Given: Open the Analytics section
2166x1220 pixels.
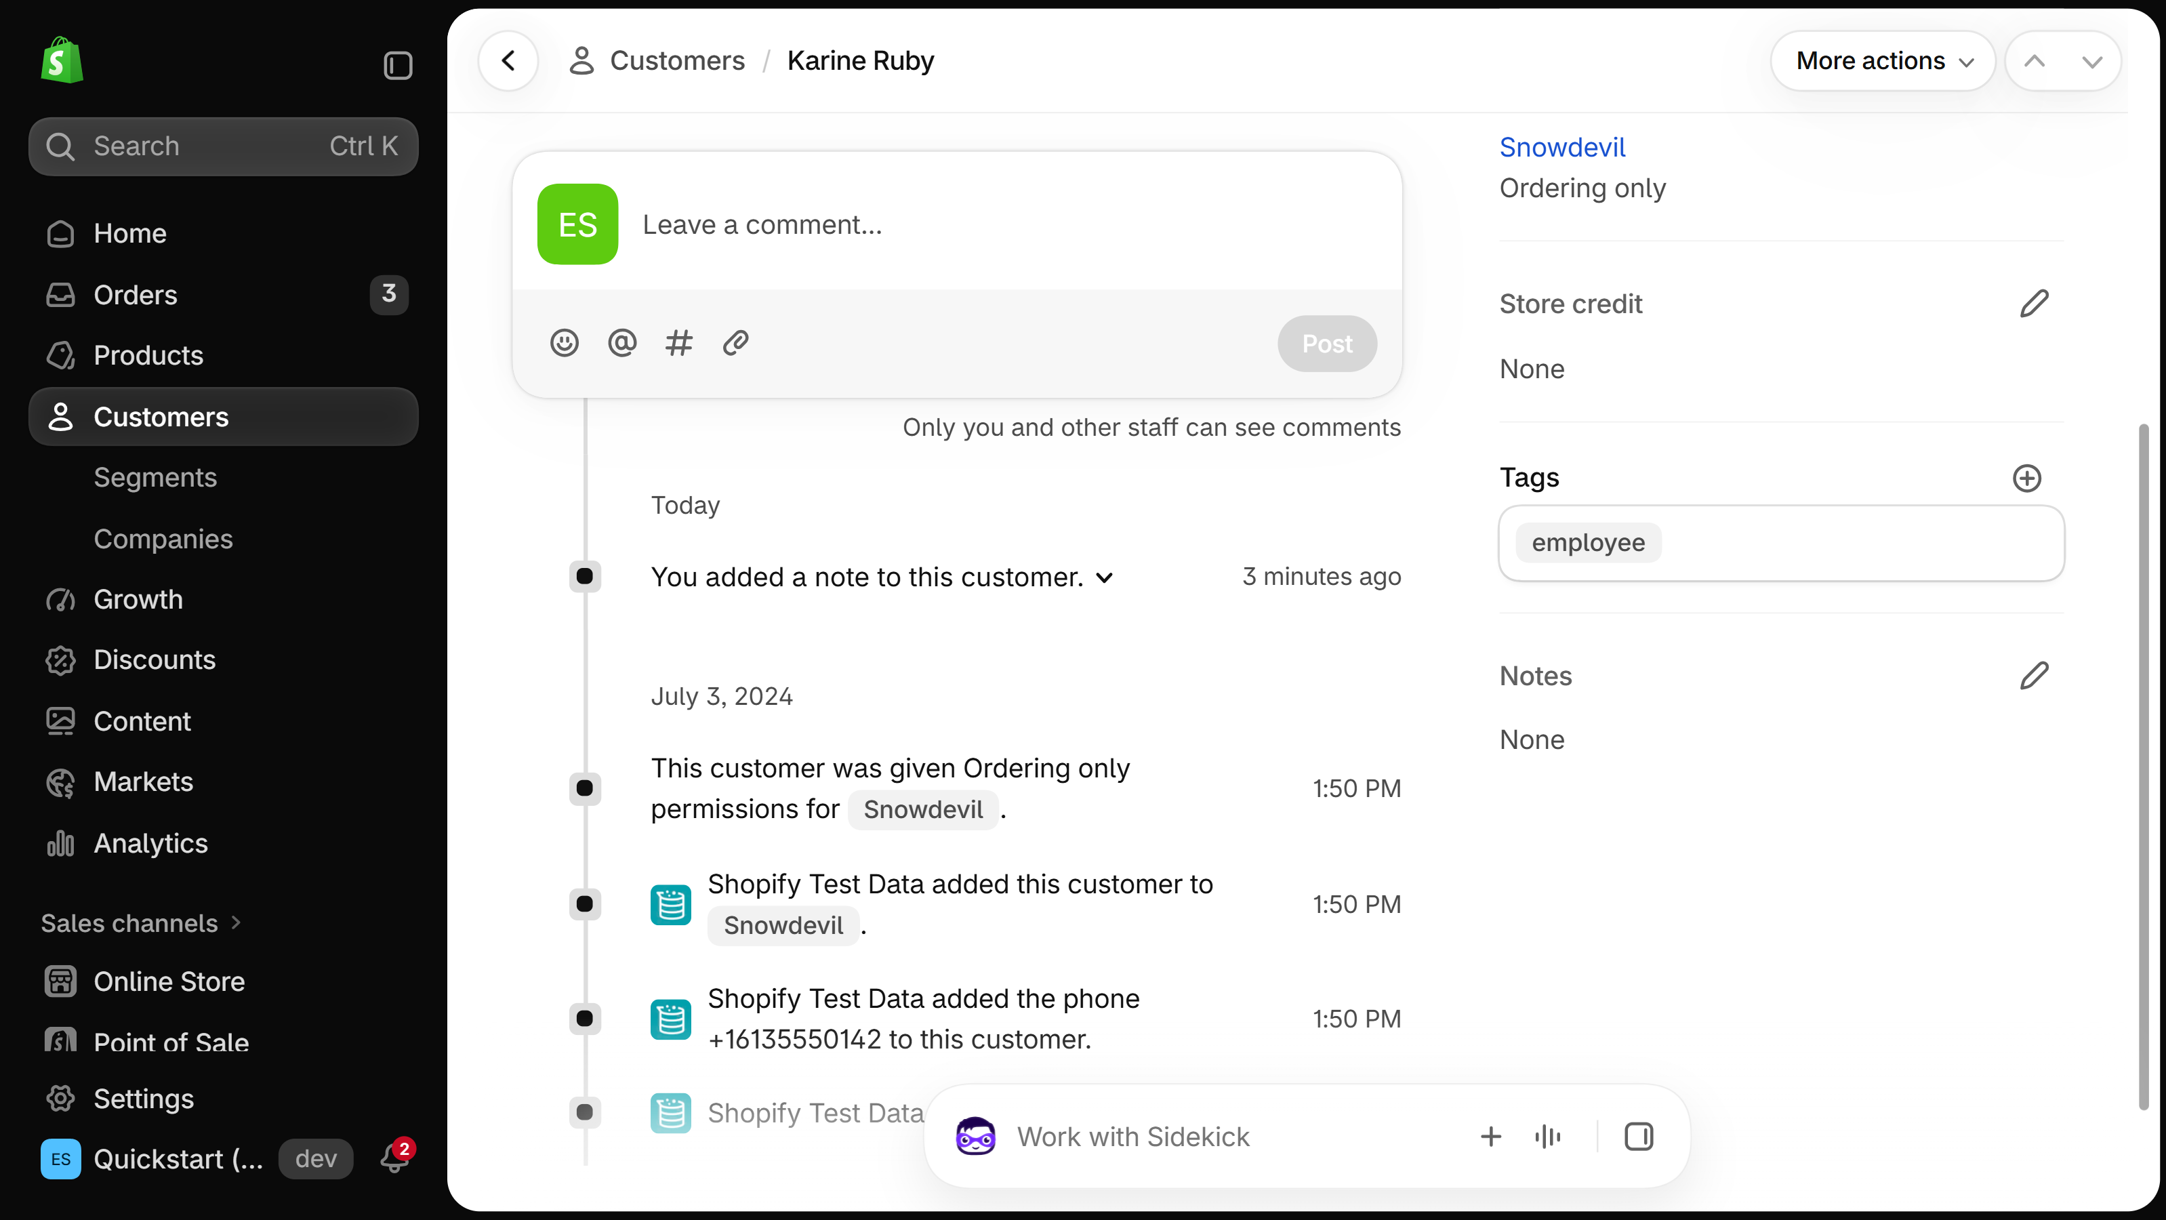Looking at the screenshot, I should point(224,842).
